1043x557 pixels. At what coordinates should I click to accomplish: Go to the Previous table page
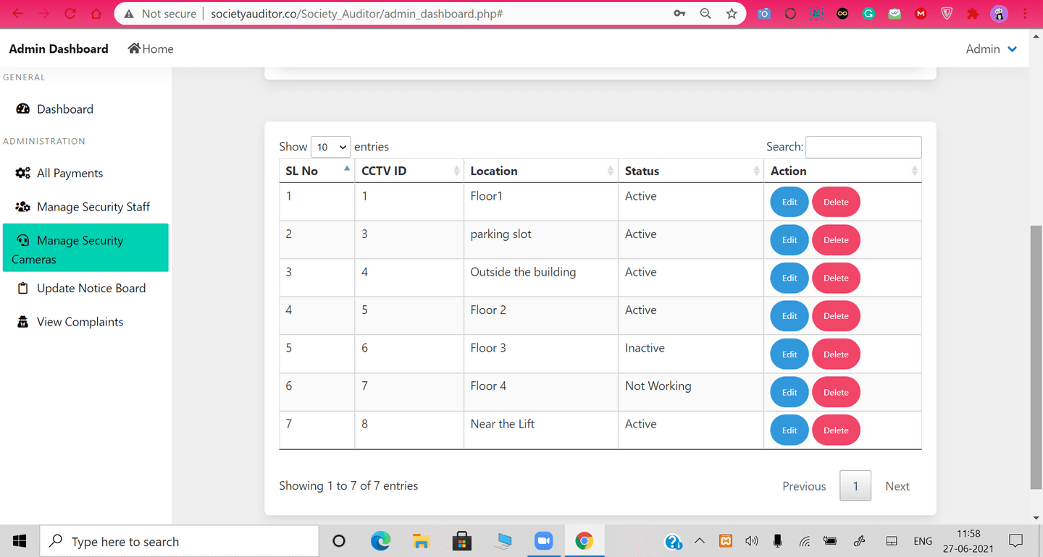pyautogui.click(x=804, y=486)
